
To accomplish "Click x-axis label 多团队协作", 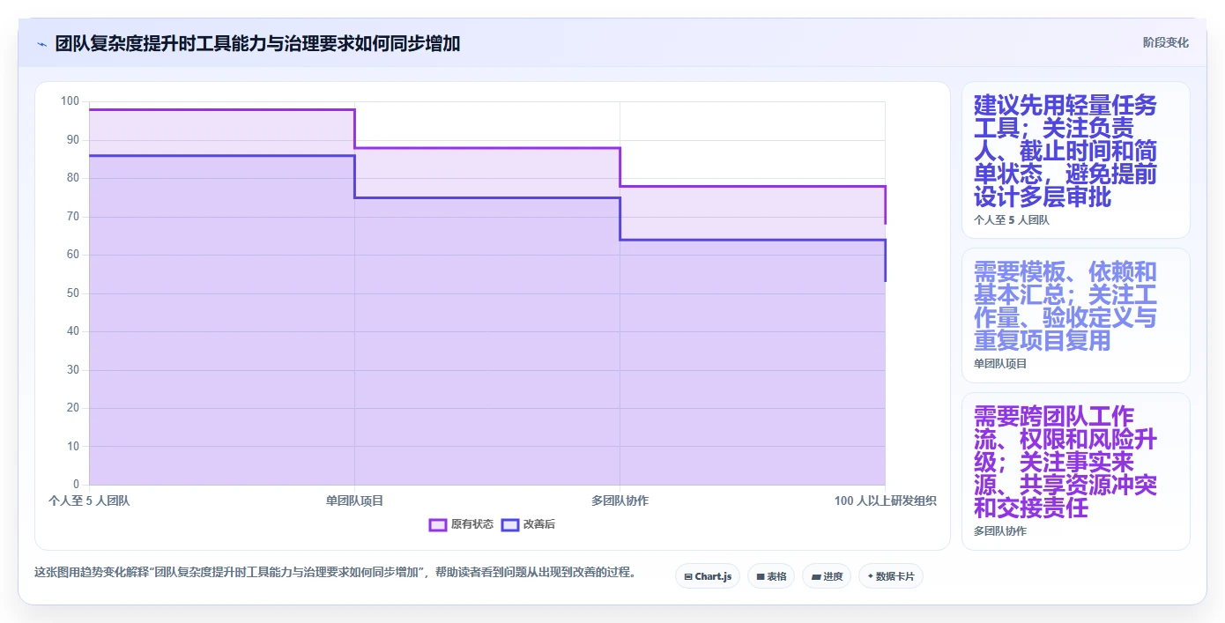I will [x=620, y=501].
